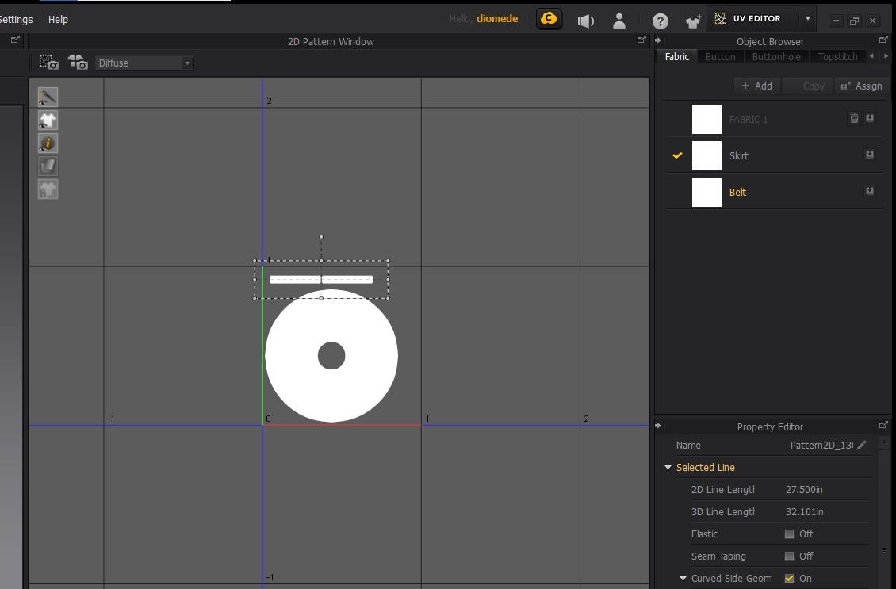Click the save icon for Belt fabric
896x589 pixels.
pos(870,191)
